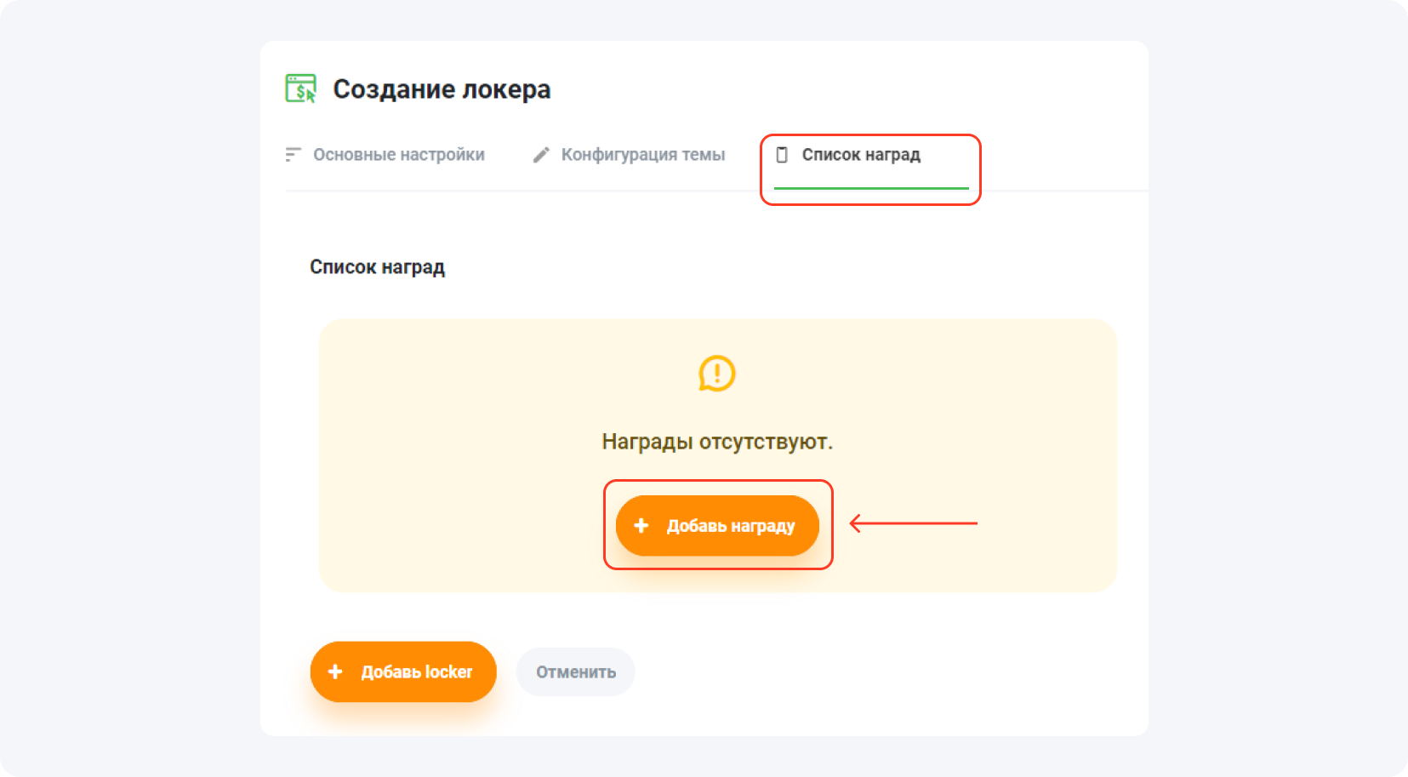Click the Отменить button
The height and width of the screenshot is (777, 1408).
pyautogui.click(x=575, y=671)
